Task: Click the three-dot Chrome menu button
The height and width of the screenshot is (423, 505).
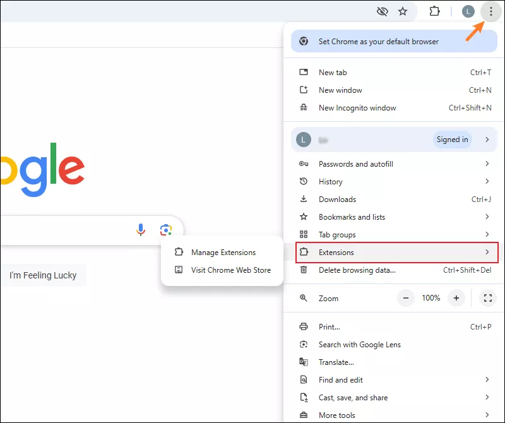Action: [491, 11]
